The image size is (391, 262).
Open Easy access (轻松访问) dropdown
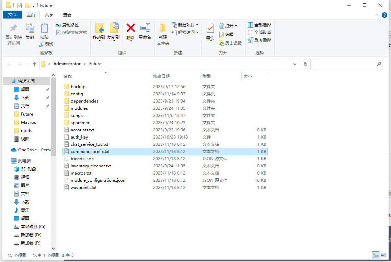185,32
